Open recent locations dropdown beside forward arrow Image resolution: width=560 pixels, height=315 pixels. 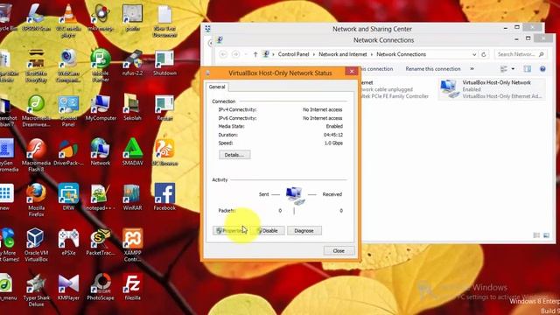[246, 54]
